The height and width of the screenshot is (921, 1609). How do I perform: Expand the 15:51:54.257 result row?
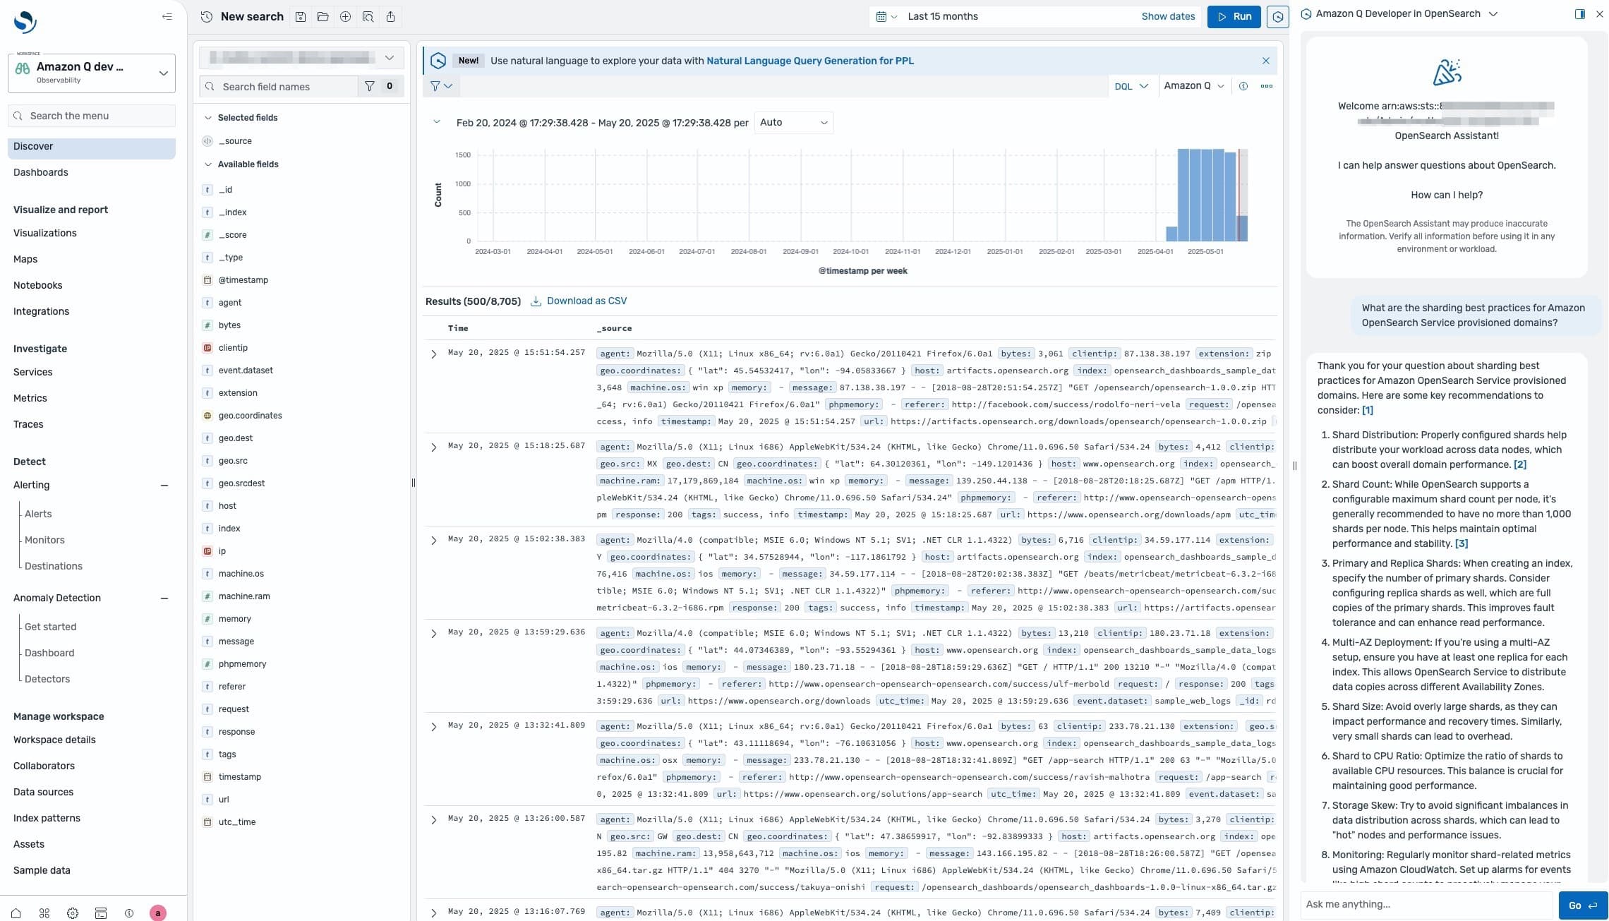pos(434,354)
